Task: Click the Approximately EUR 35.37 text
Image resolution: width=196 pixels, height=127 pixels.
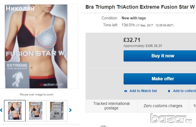Action: tap(143, 46)
